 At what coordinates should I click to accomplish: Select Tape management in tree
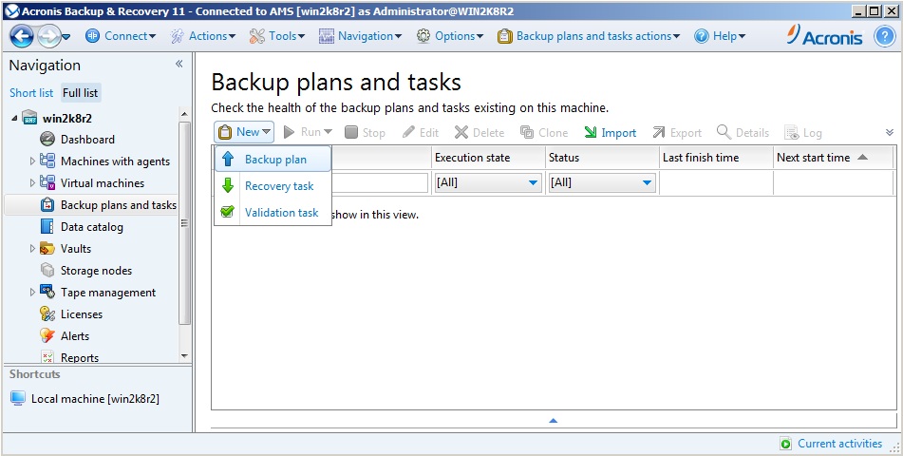coord(108,293)
